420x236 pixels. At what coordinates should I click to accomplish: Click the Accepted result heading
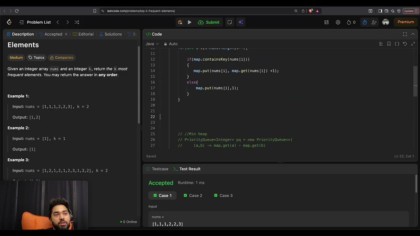pos(161,183)
